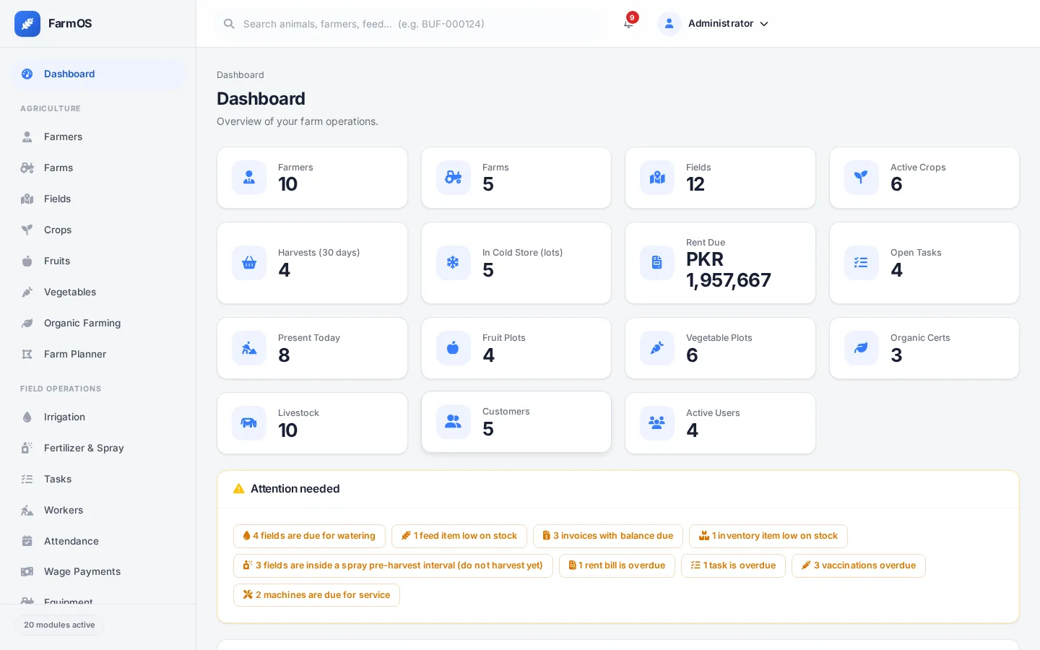Open the Crops sidebar item
Screen dimensions: 1040x650
[98, 230]
